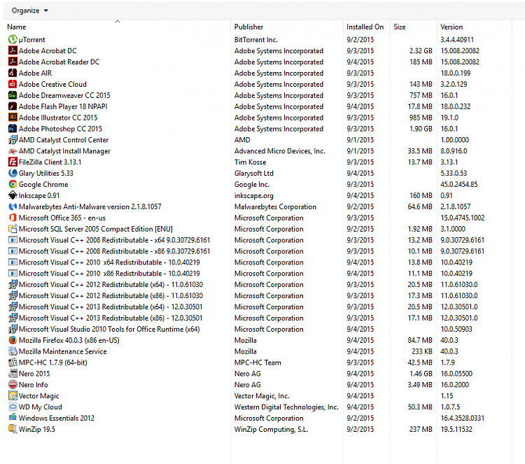Image resolution: width=525 pixels, height=464 pixels.
Task: Click the Glary Utilities icon
Action: click(x=13, y=173)
